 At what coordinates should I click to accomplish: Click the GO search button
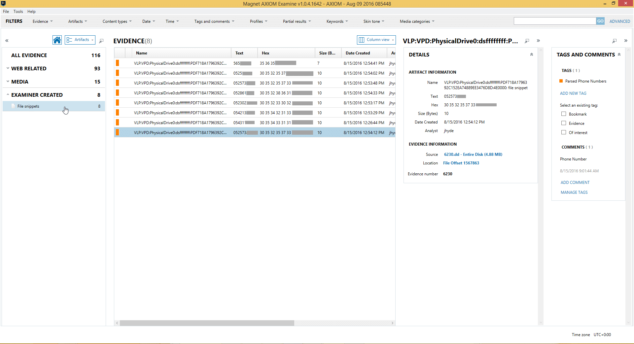(x=600, y=21)
